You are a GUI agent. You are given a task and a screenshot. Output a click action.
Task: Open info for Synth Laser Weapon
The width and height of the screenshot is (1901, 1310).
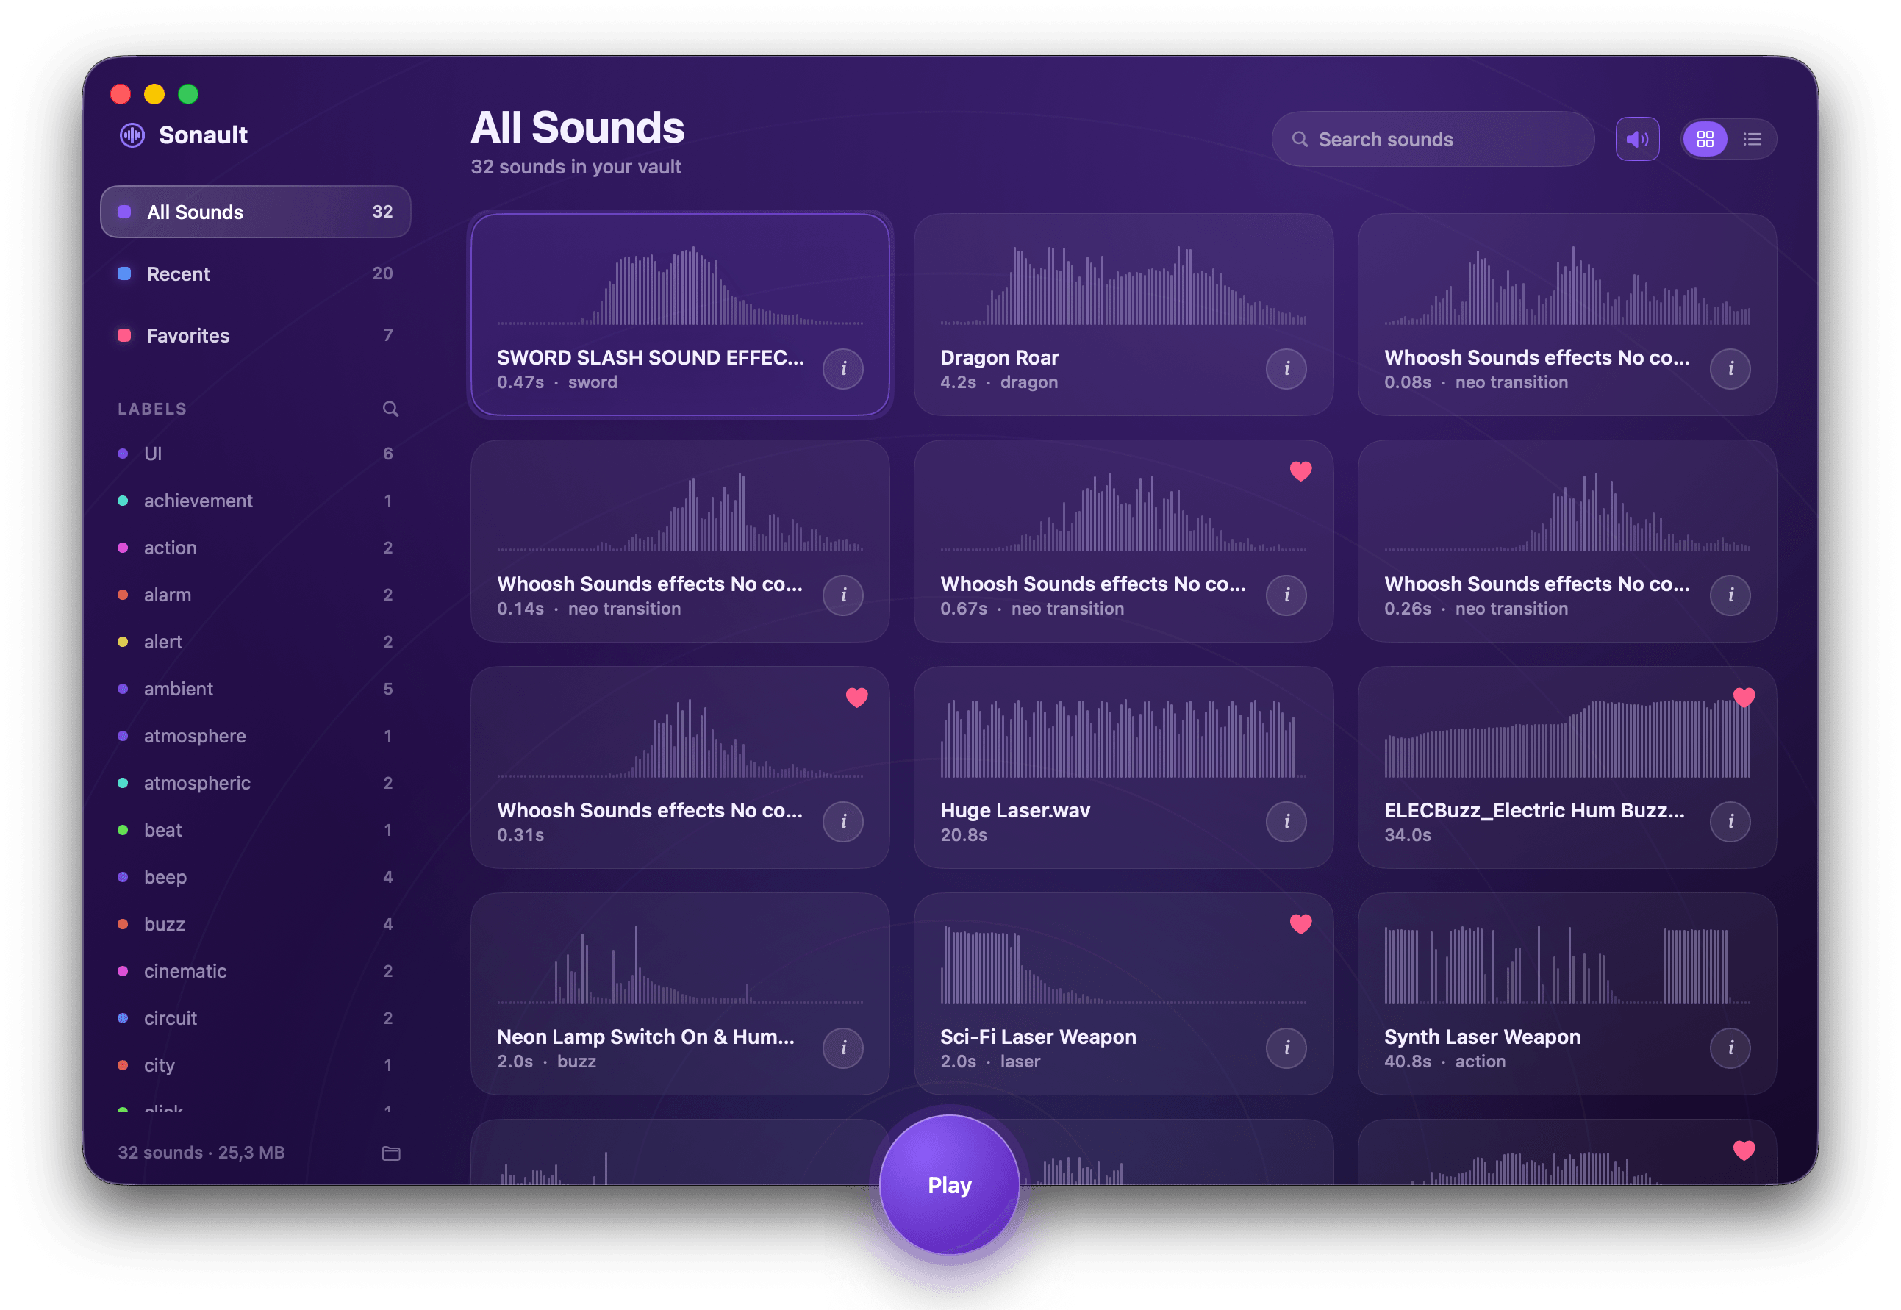click(x=1730, y=1048)
